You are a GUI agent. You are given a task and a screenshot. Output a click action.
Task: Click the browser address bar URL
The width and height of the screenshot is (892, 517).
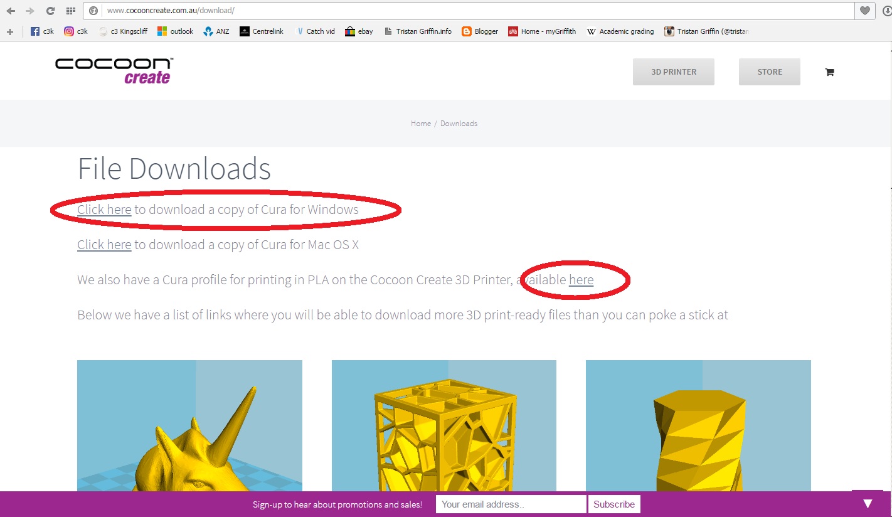171,11
